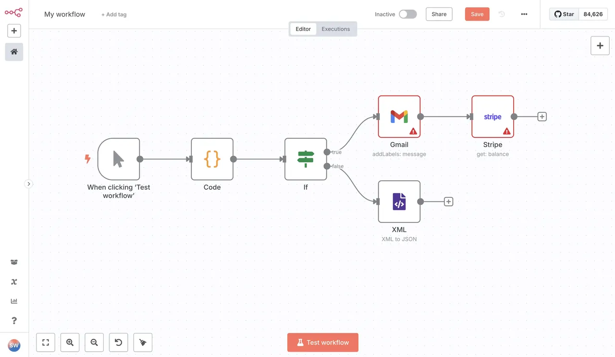The height and width of the screenshot is (357, 615).
Task: Open workflow history clock icon
Action: click(502, 14)
